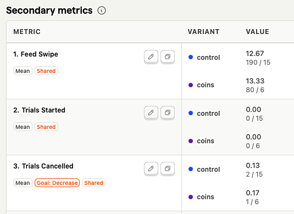The image size is (294, 214).
Task: Click the 'Secondary metrics' heading
Action: pos(49,10)
